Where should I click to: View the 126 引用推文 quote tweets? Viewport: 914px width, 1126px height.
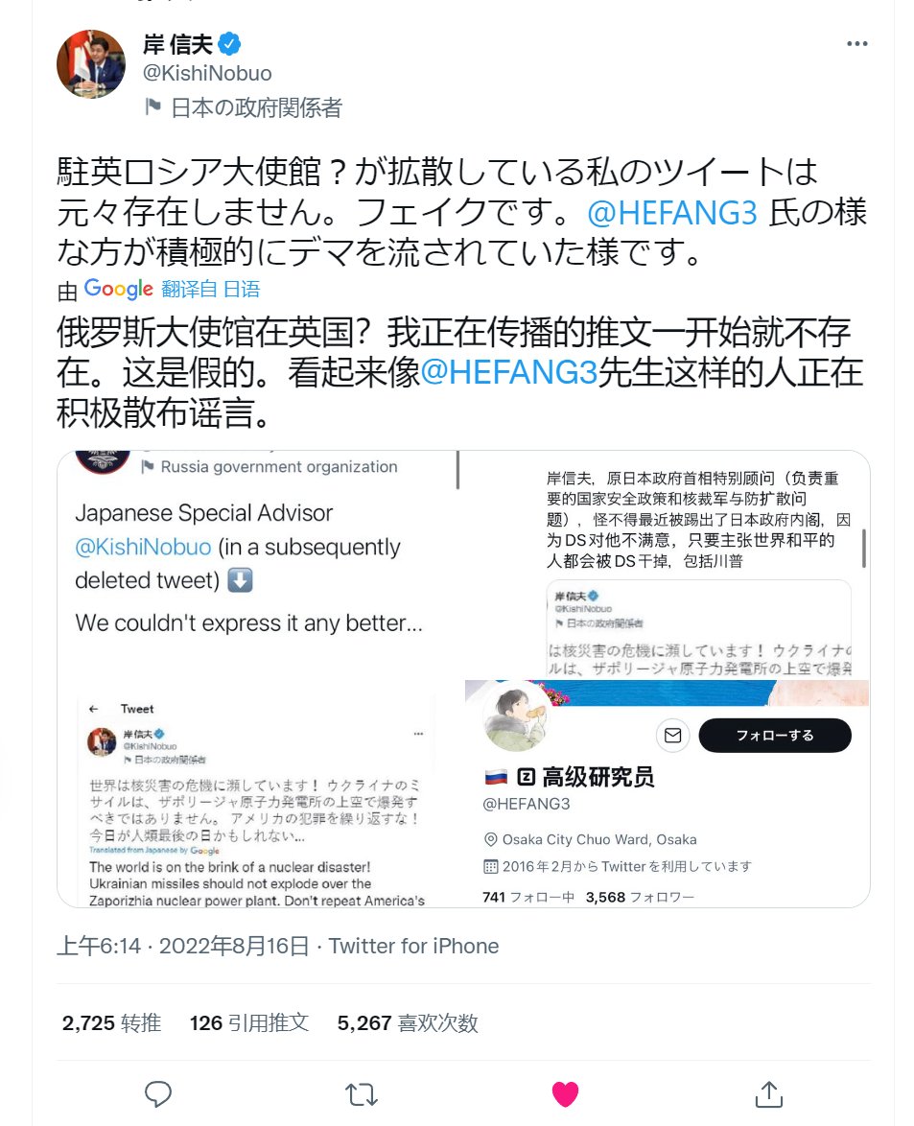click(x=249, y=1022)
